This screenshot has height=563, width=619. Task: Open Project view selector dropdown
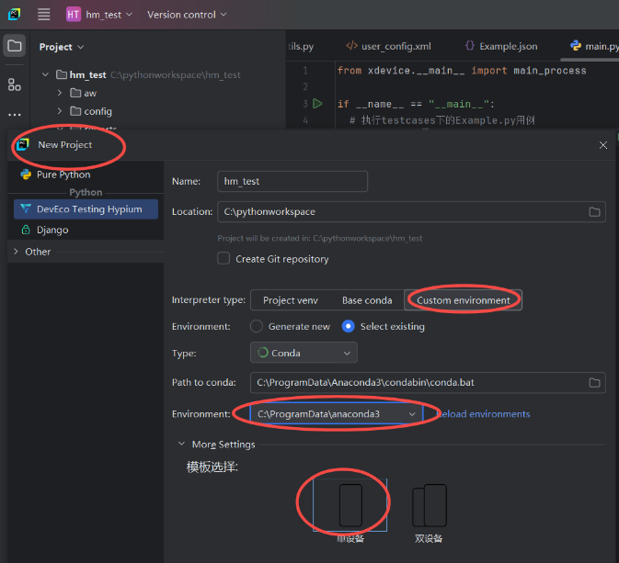point(62,47)
